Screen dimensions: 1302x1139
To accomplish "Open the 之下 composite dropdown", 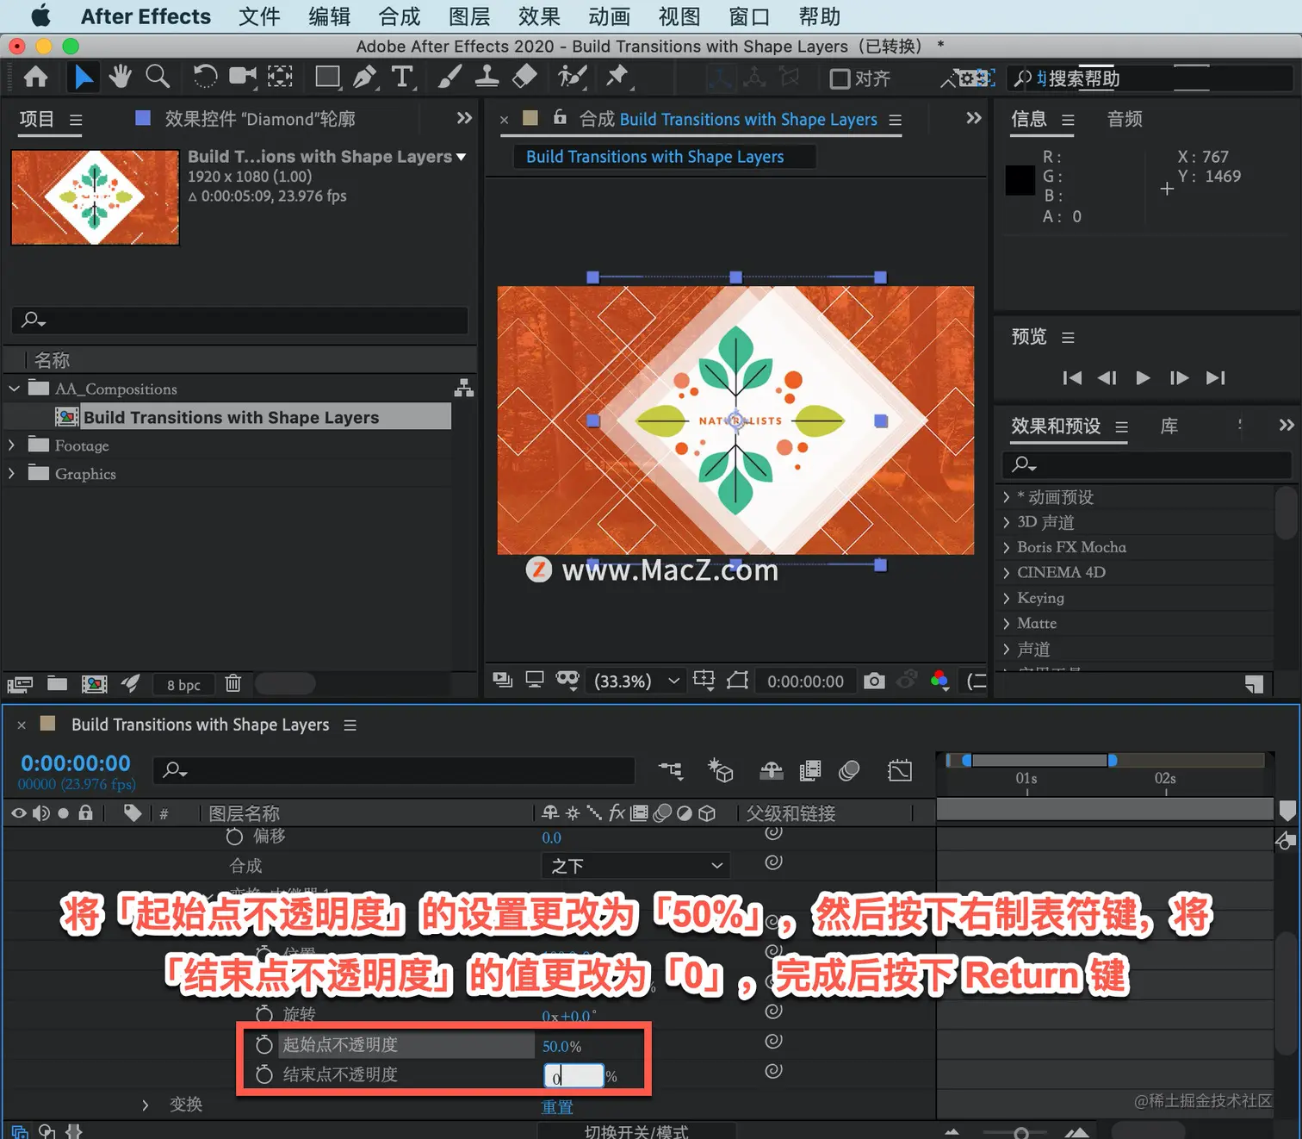I will point(635,865).
